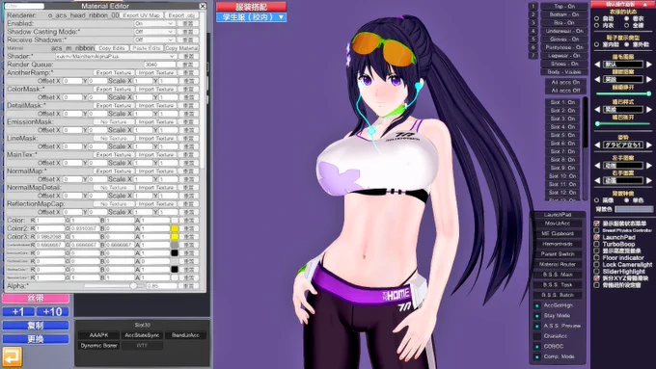Open the Shadow Casting Mode dropdown
The height and width of the screenshot is (369, 656).
click(154, 32)
